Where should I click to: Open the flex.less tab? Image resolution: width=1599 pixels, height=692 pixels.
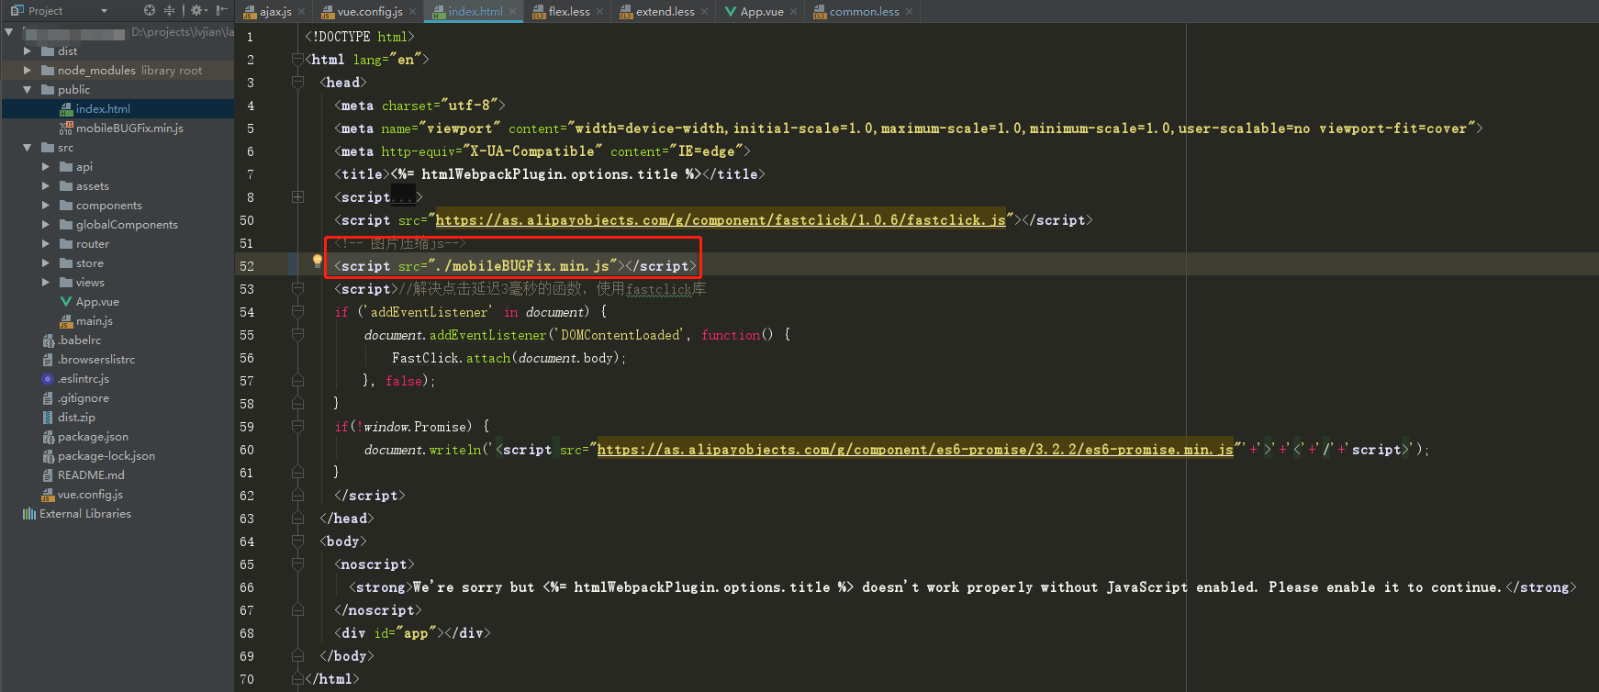(569, 11)
